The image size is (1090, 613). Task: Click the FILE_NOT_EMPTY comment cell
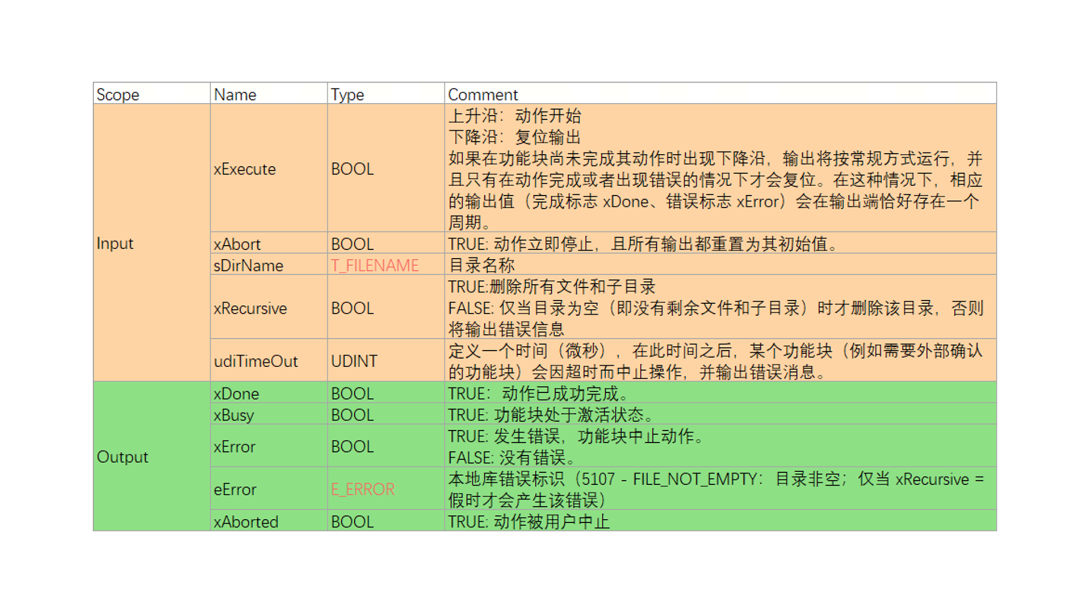click(715, 489)
